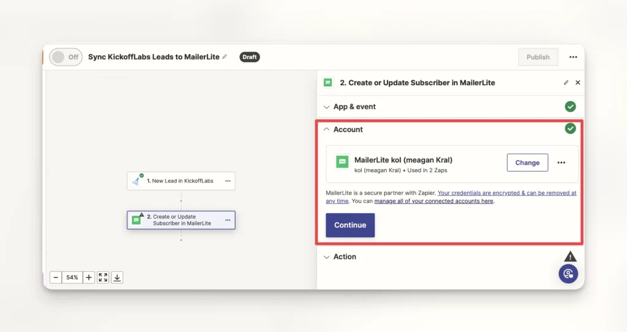Click the Zap title text
627x332 pixels.
click(x=154, y=57)
